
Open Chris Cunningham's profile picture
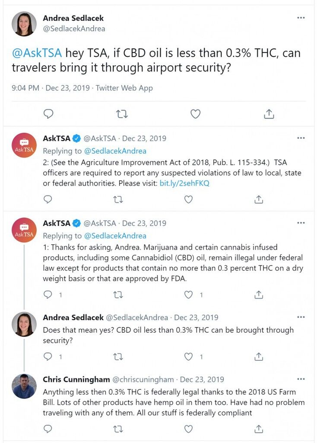(x=24, y=386)
